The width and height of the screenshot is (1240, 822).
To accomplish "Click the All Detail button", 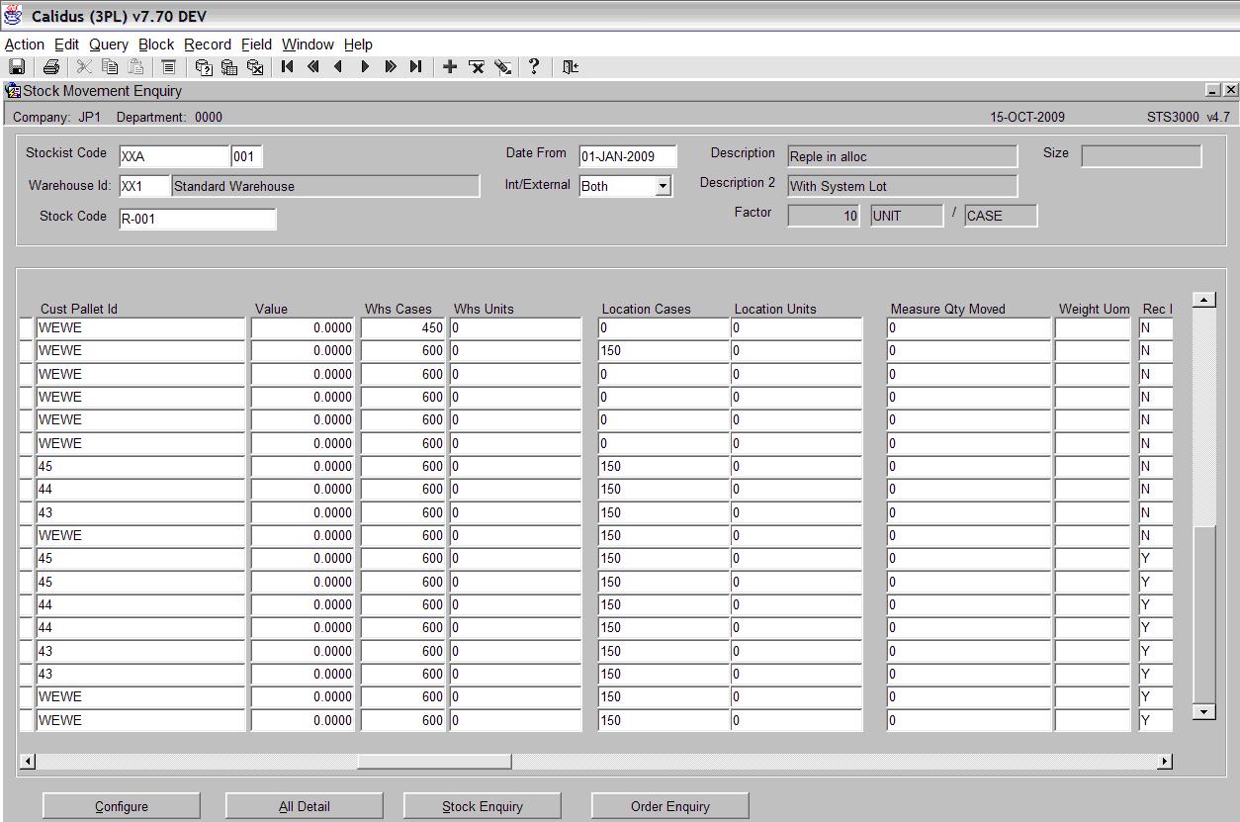I will pyautogui.click(x=305, y=806).
